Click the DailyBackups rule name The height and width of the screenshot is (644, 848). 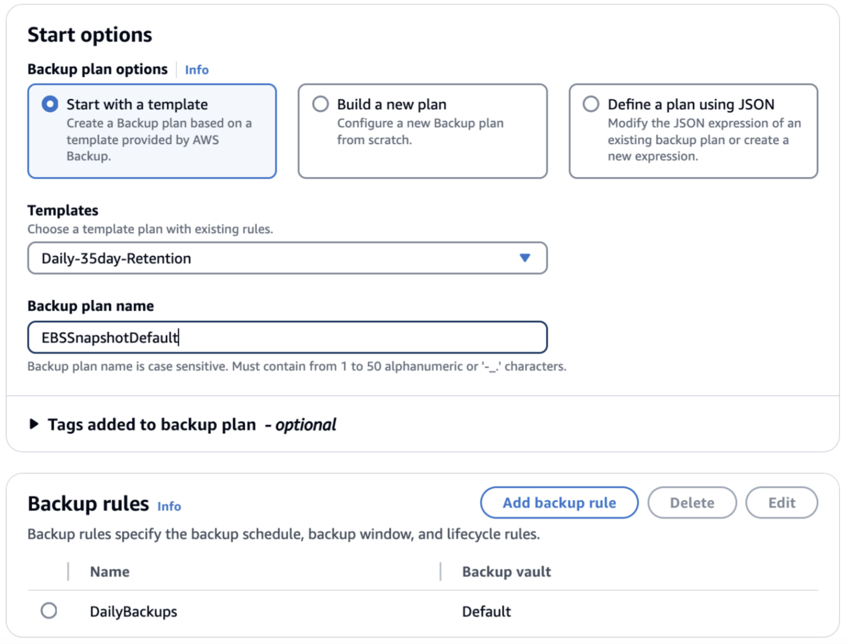point(134,612)
